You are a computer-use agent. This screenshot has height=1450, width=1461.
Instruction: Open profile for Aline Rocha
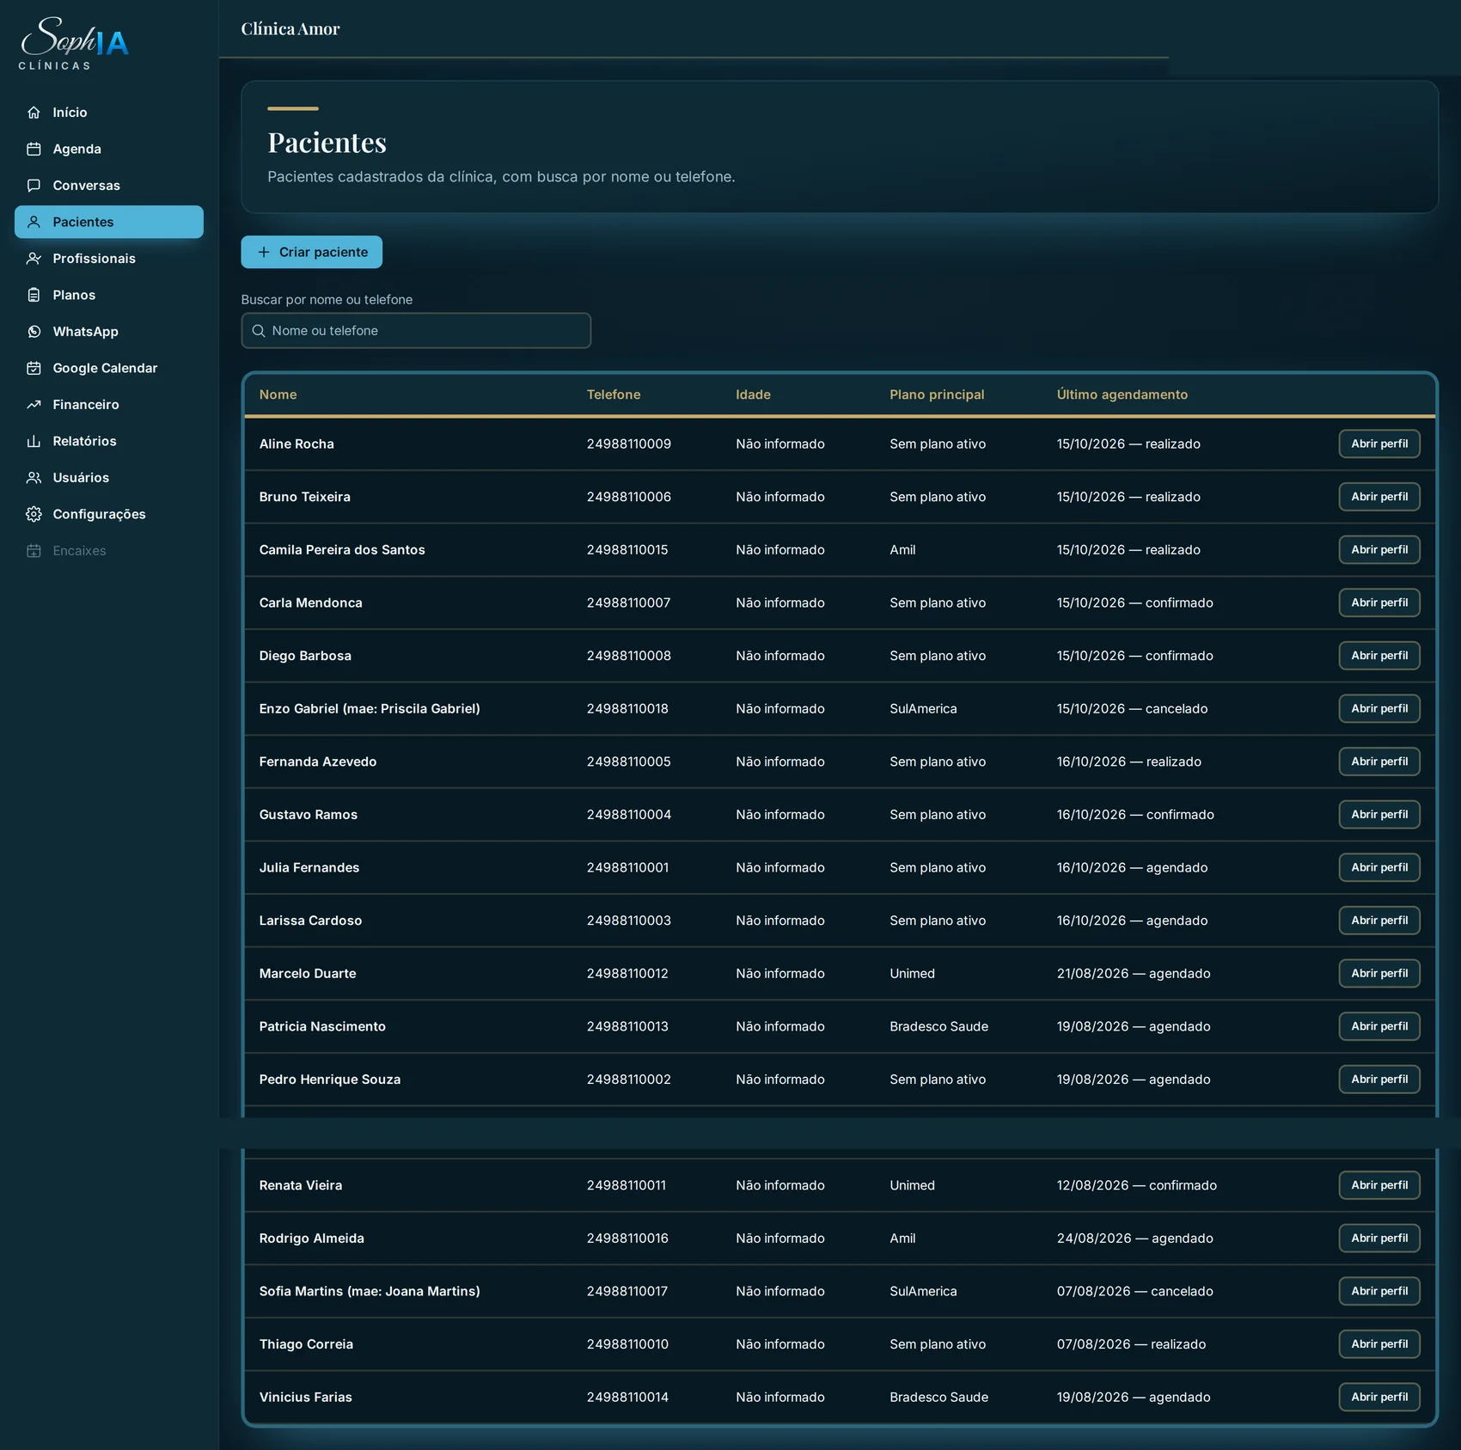tap(1378, 444)
